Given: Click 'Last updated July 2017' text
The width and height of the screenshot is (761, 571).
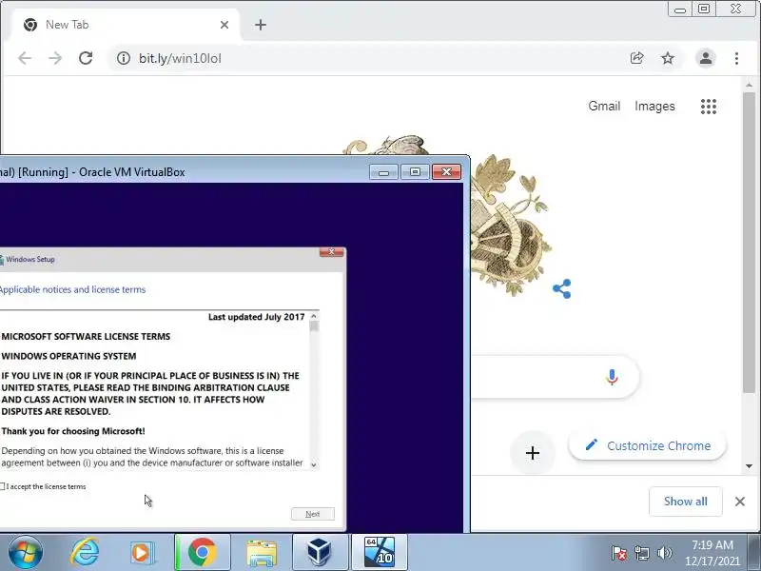Looking at the screenshot, I should coord(256,317).
